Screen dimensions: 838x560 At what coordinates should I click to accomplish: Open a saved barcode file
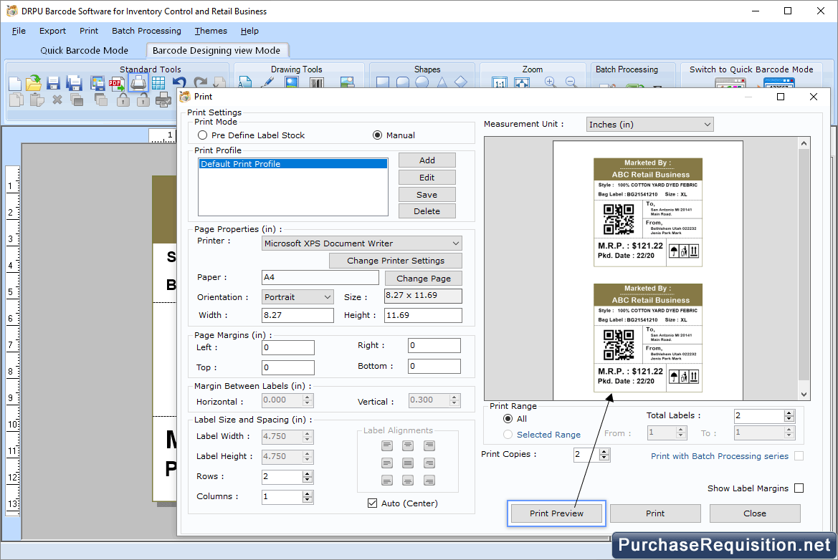pos(33,84)
